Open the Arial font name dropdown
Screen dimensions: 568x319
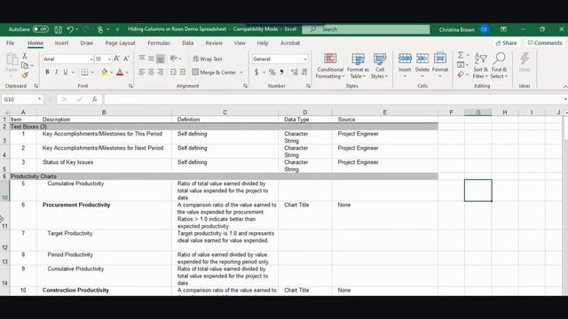[91, 59]
